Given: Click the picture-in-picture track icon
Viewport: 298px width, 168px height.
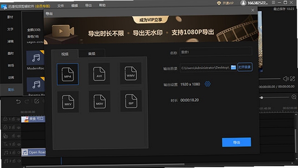Looking at the screenshot, I should [6, 136].
